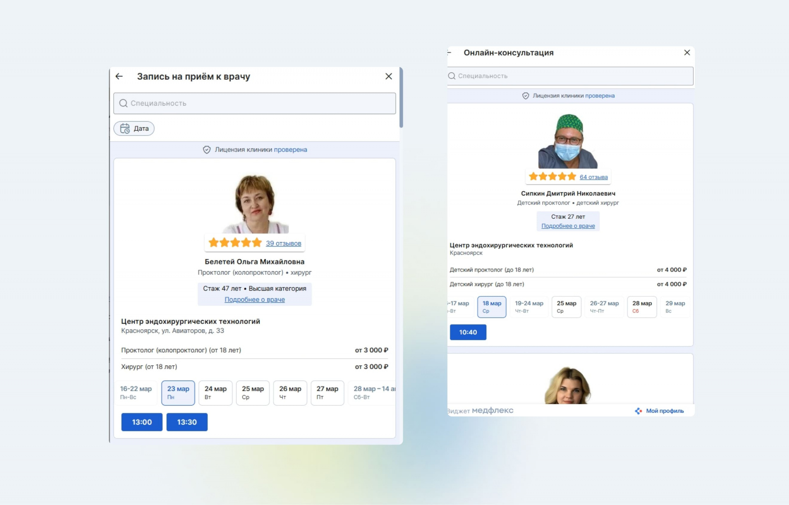Viewport: 789px width, 505px height.
Task: Click the star rating of Белетей Ольга
Action: 235,243
